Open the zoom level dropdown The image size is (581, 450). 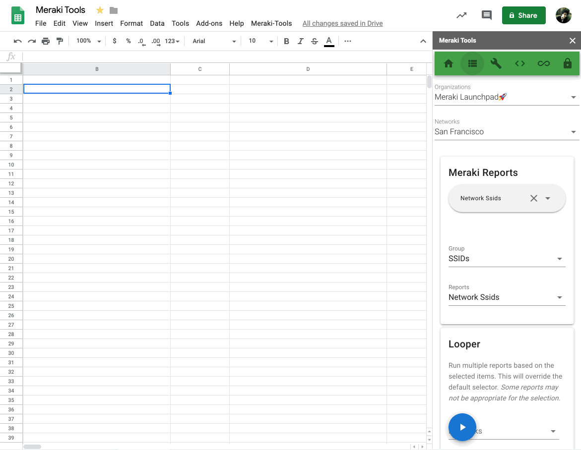pyautogui.click(x=88, y=41)
